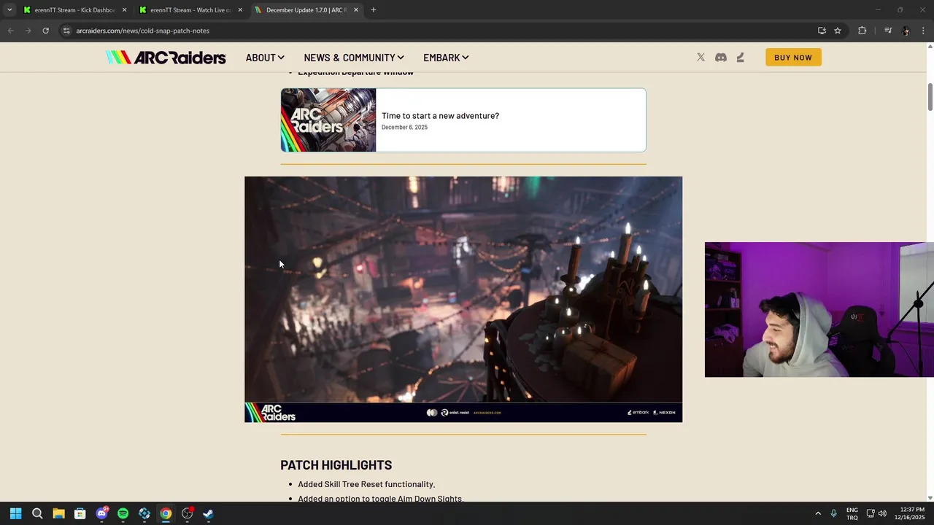This screenshot has width=934, height=525.
Task: Click the ARC Raiders article card thumbnail
Action: pyautogui.click(x=328, y=120)
